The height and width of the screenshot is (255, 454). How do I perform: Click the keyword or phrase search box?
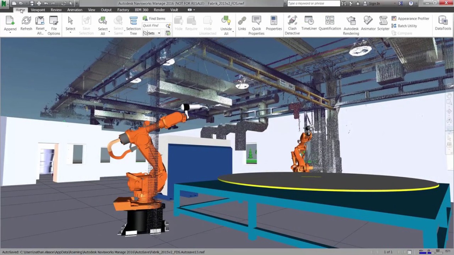(x=314, y=4)
